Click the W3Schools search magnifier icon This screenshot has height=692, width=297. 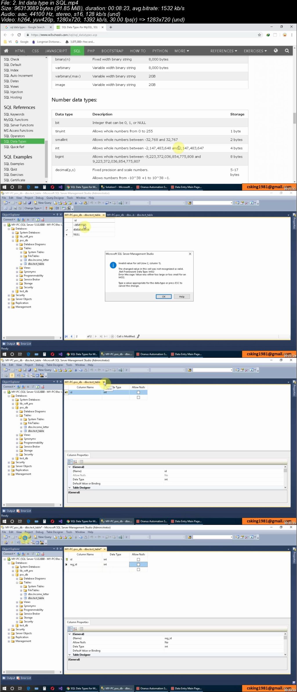click(x=287, y=51)
